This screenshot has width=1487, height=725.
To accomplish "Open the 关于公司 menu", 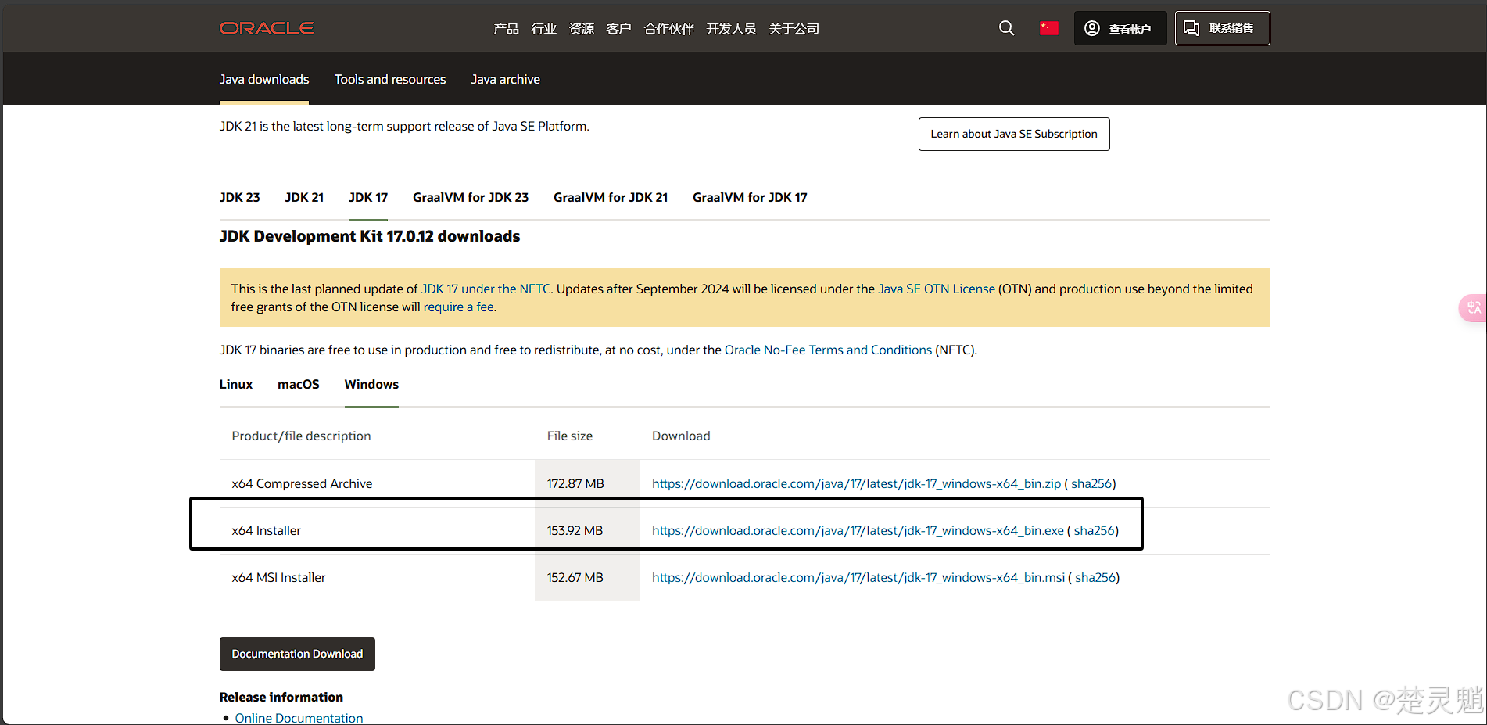I will click(x=794, y=29).
